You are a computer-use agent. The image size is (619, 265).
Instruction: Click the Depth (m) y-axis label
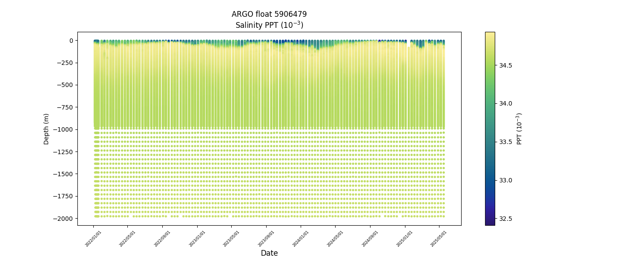pos(46,129)
